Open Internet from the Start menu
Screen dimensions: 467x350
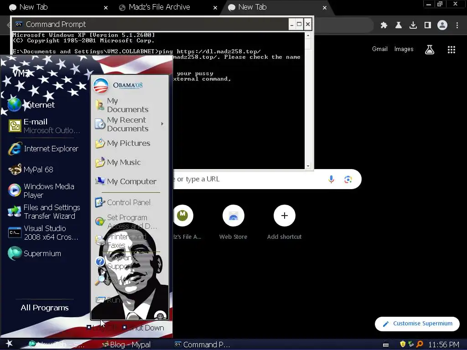coord(31,105)
